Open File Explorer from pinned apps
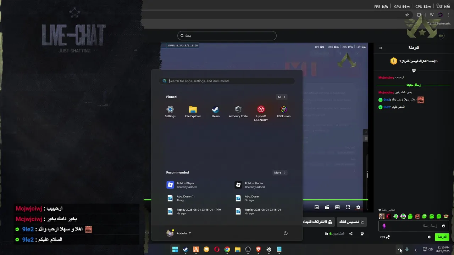 193,112
